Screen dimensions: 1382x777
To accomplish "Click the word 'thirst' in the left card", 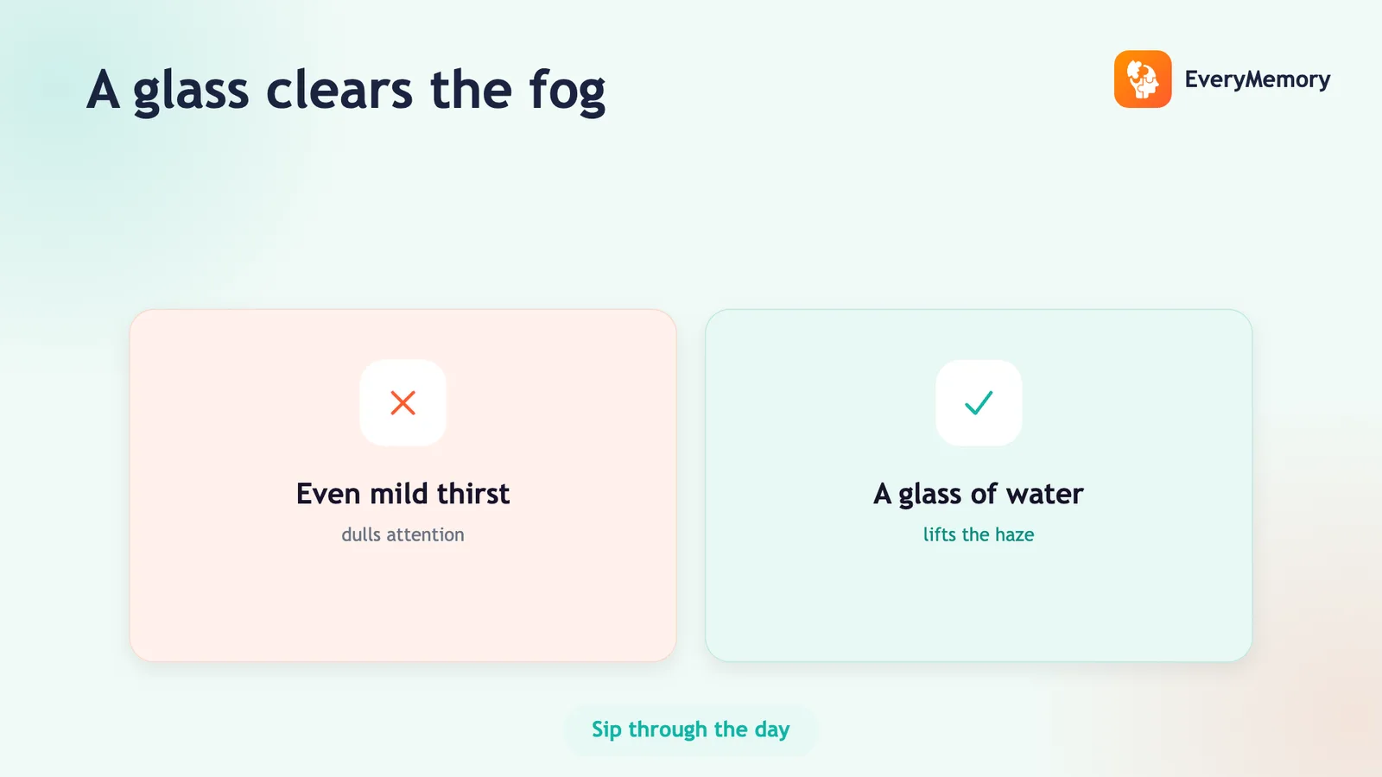I will tap(473, 494).
